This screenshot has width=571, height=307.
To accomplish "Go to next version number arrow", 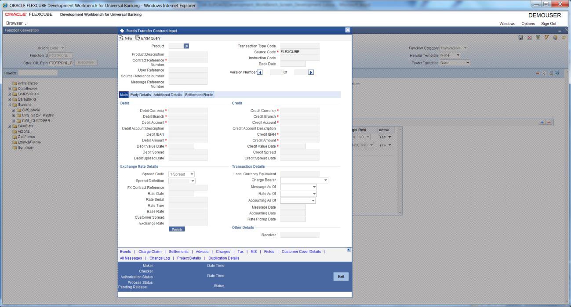I will (311, 72).
